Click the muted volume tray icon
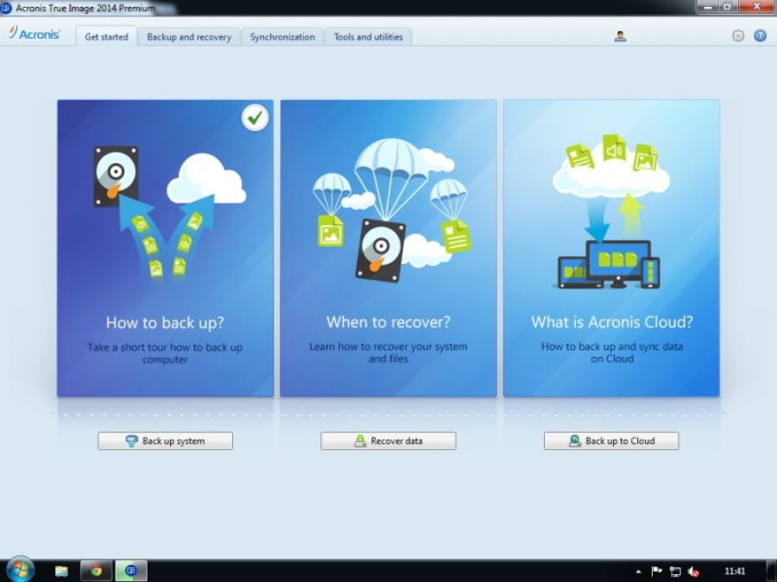This screenshot has height=582, width=777. (694, 572)
